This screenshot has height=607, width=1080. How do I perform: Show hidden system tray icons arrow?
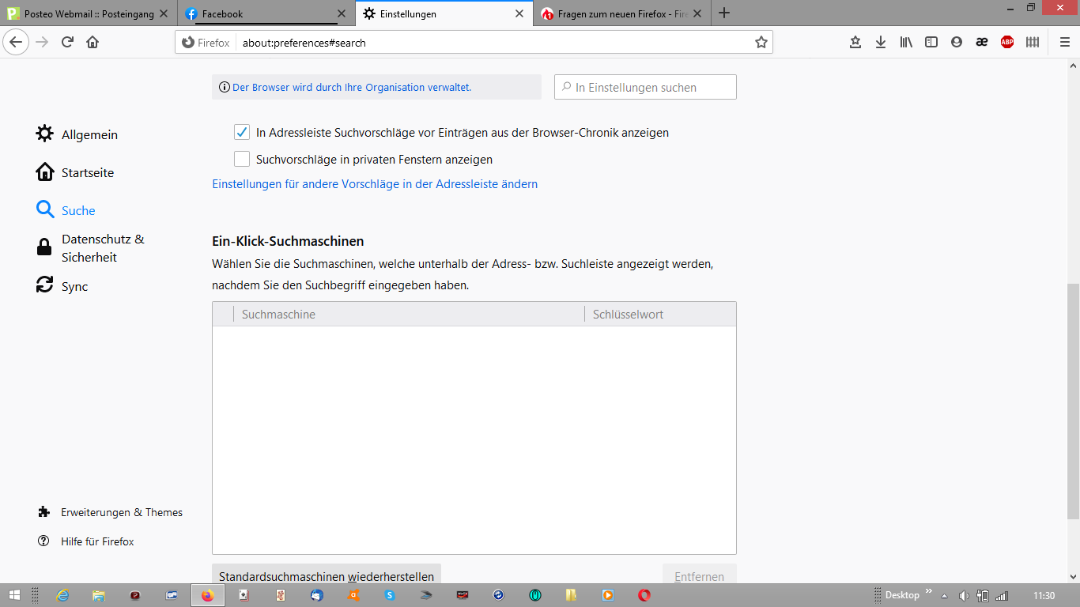(x=944, y=596)
